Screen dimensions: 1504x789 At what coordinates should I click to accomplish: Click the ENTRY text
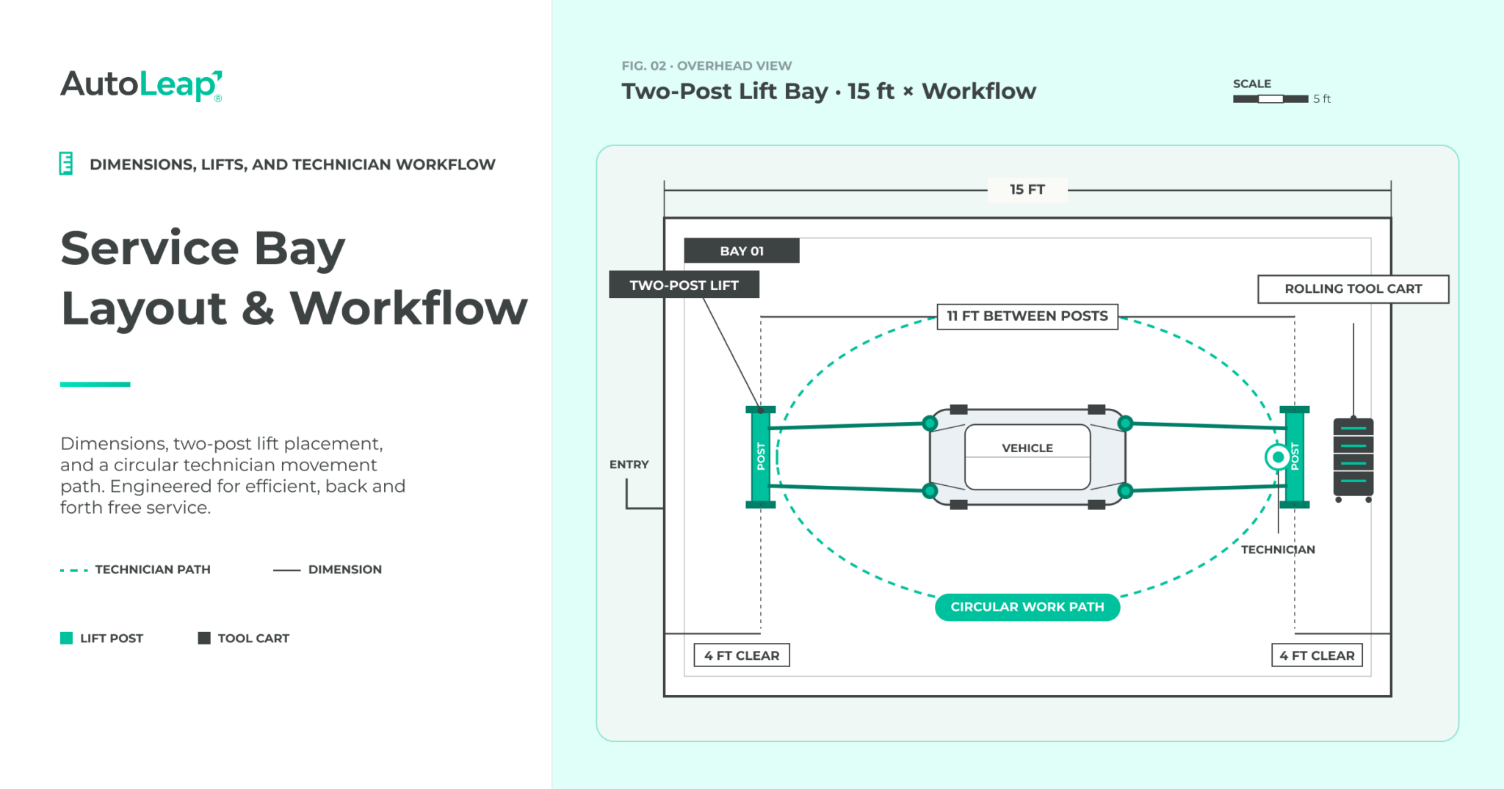629,465
